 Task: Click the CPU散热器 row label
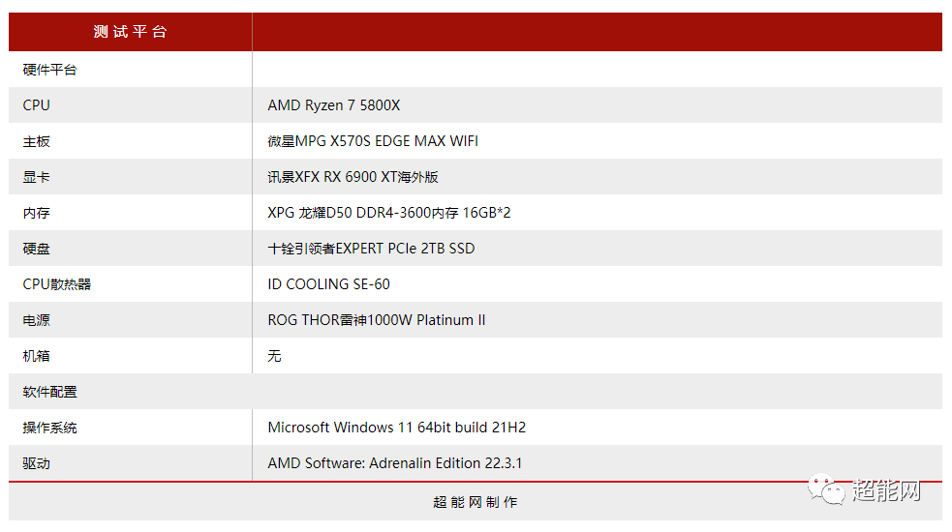pos(56,284)
